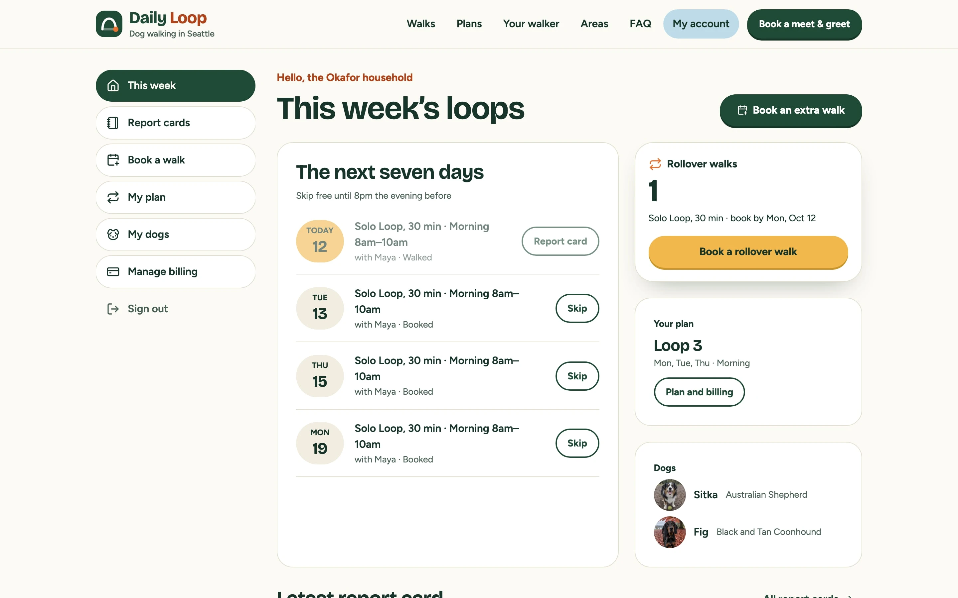Click 'Hello, the Okafor household' greeting
This screenshot has height=598, width=958.
(x=344, y=77)
